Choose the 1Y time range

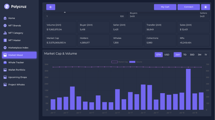click(x=206, y=55)
